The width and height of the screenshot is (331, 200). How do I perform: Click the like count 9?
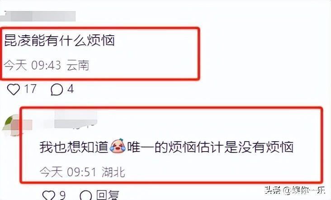62,195
